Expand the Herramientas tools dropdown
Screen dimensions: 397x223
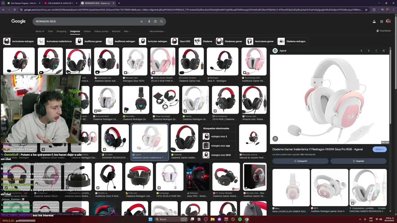coord(157,31)
